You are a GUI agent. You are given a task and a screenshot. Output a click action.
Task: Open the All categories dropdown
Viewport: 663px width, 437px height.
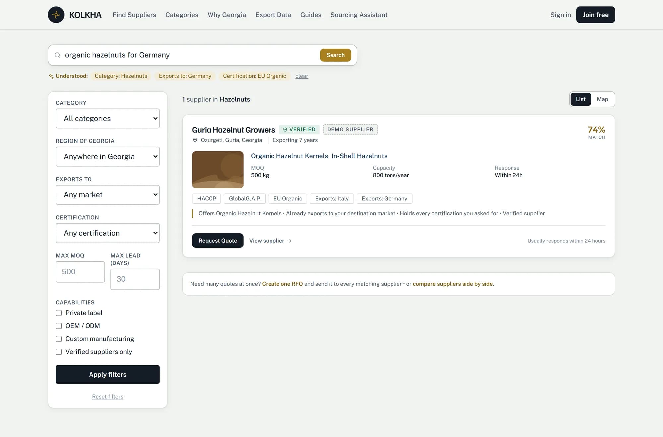108,119
